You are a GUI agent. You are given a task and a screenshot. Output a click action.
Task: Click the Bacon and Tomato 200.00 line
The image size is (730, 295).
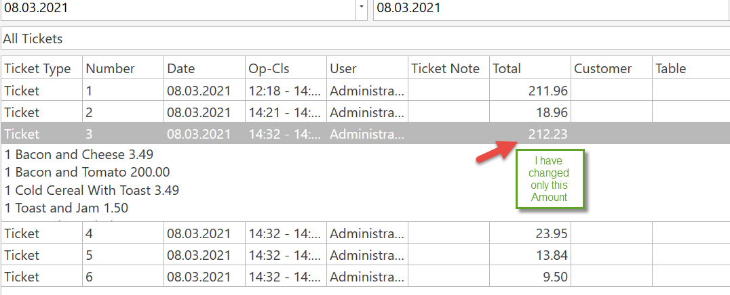pos(87,173)
